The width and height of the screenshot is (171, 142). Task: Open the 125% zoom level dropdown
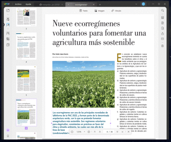(81, 132)
